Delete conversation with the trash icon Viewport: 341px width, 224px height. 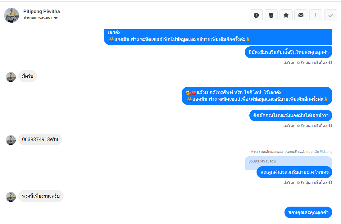[x=271, y=15]
